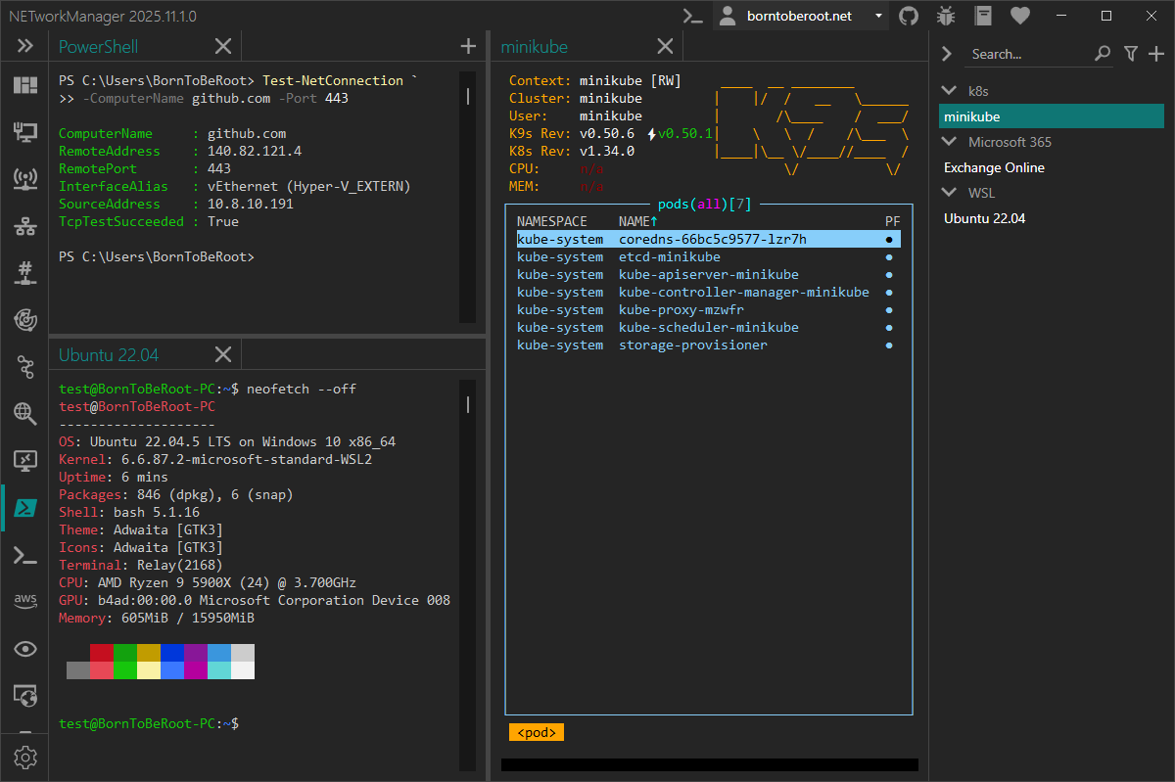Select the AWS Session Manager tool
1175x782 pixels.
(24, 600)
